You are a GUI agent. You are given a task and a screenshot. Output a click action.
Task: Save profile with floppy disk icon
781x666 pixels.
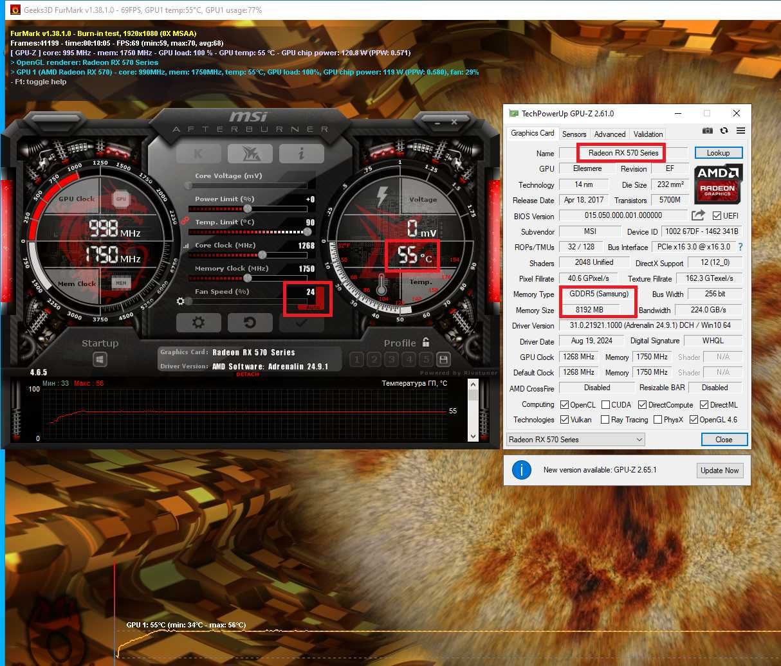pos(443,359)
